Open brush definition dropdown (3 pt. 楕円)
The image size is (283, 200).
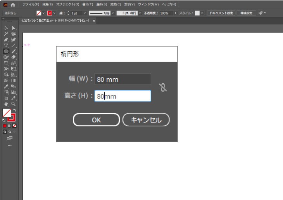pos(140,13)
